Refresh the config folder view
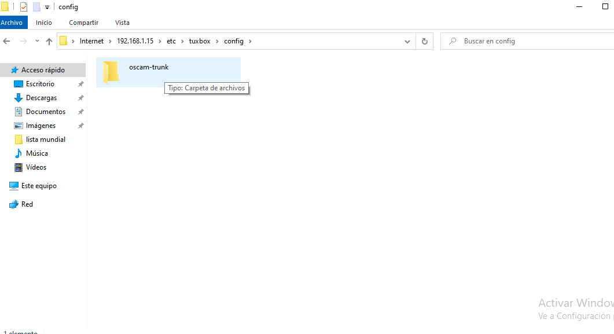Screen dimensions: 614x334 (x=424, y=41)
